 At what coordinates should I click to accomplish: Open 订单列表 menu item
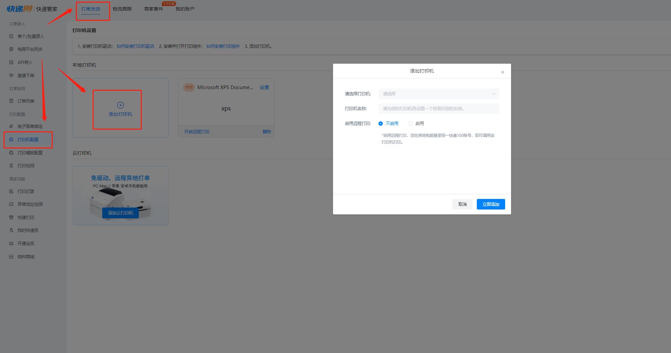click(26, 101)
